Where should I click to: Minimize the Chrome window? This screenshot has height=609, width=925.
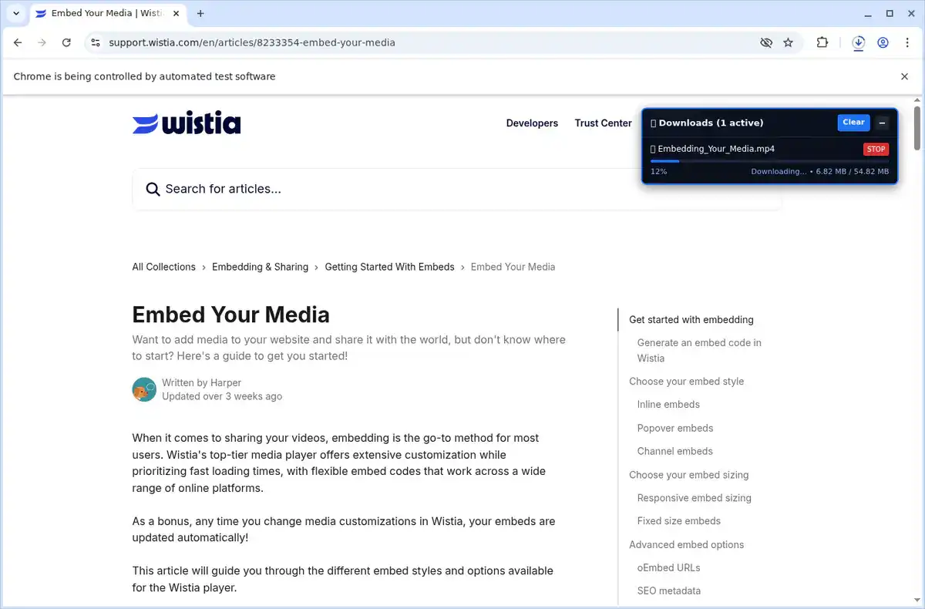point(868,13)
